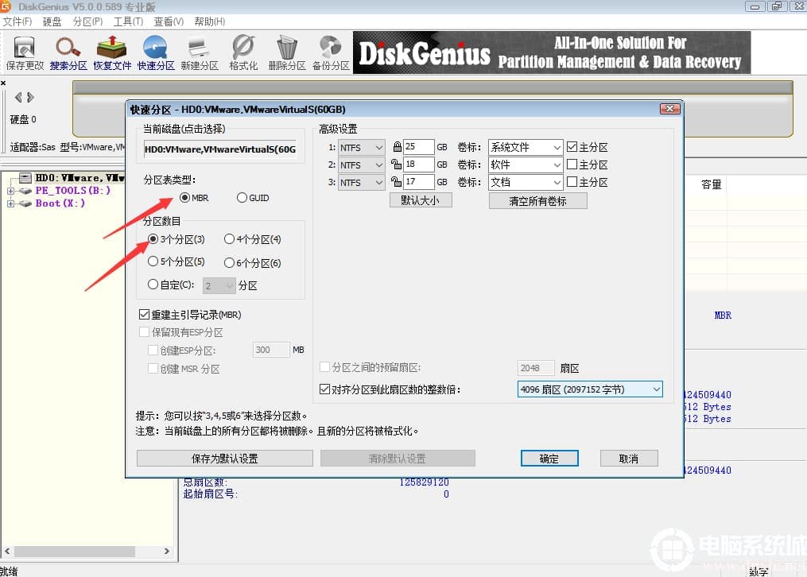The height and width of the screenshot is (577, 807).
Task: Toggle lock icon for partition 2 size
Action: [x=396, y=164]
